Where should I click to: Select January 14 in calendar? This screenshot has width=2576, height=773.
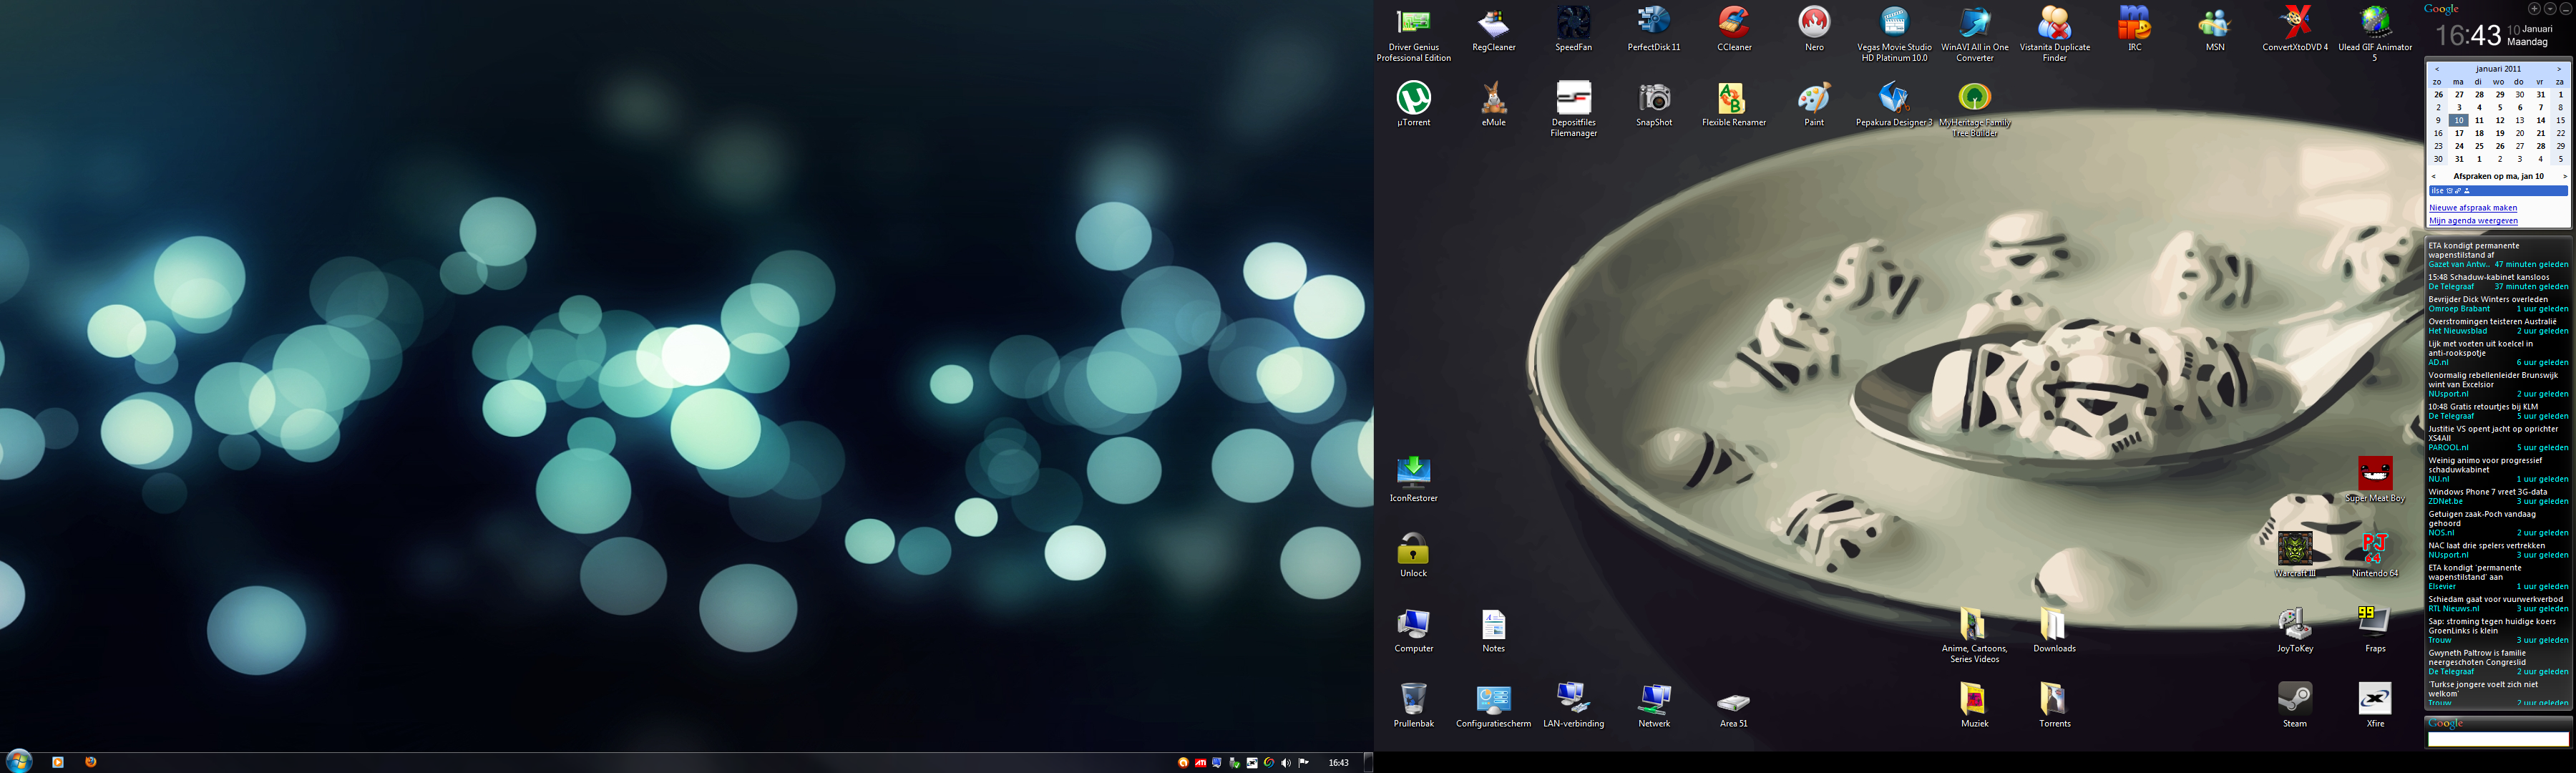tap(2540, 120)
